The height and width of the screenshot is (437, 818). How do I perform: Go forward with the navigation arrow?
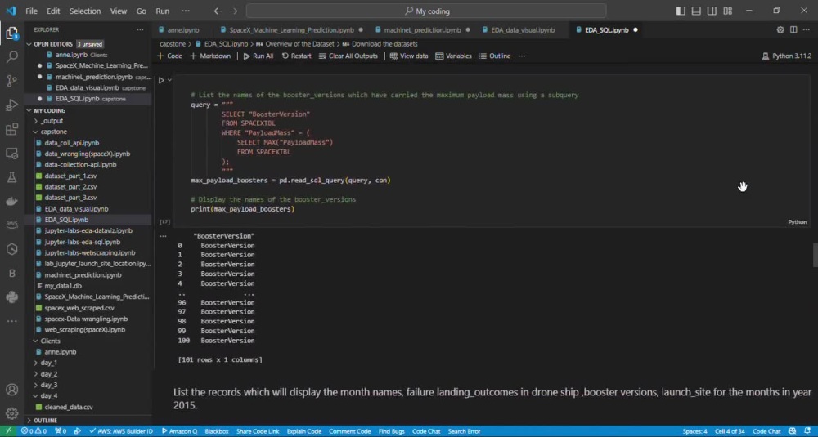[x=234, y=11]
